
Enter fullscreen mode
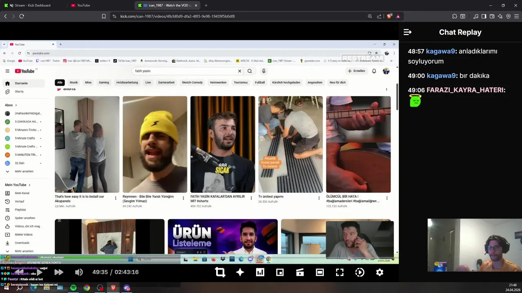(x=340, y=272)
